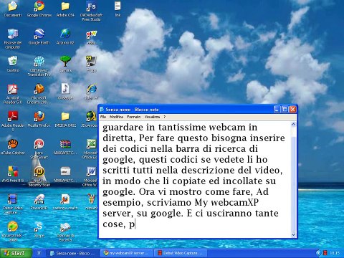
Task: Open the Cestino recycle bin
Action: (x=13, y=61)
